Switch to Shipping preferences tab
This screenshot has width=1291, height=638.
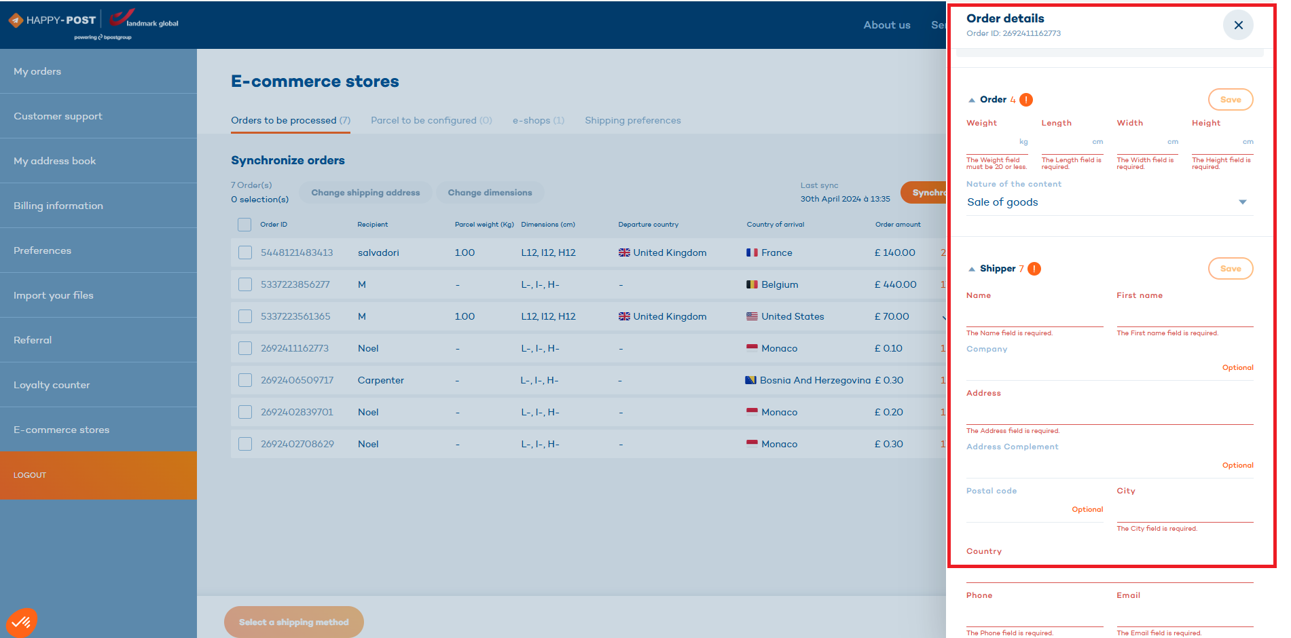(x=633, y=120)
